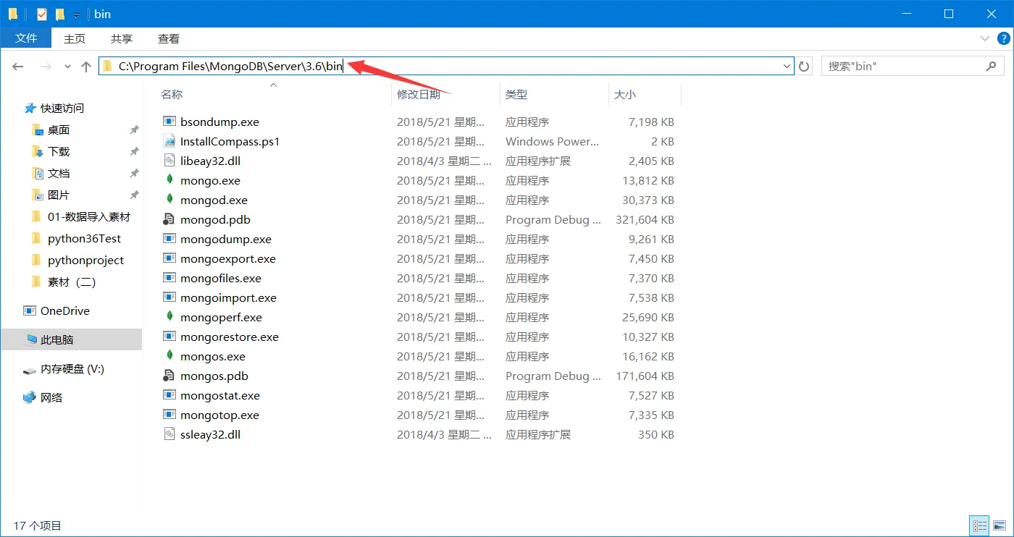This screenshot has width=1014, height=537.
Task: Open the 文件 menu
Action: 26,38
